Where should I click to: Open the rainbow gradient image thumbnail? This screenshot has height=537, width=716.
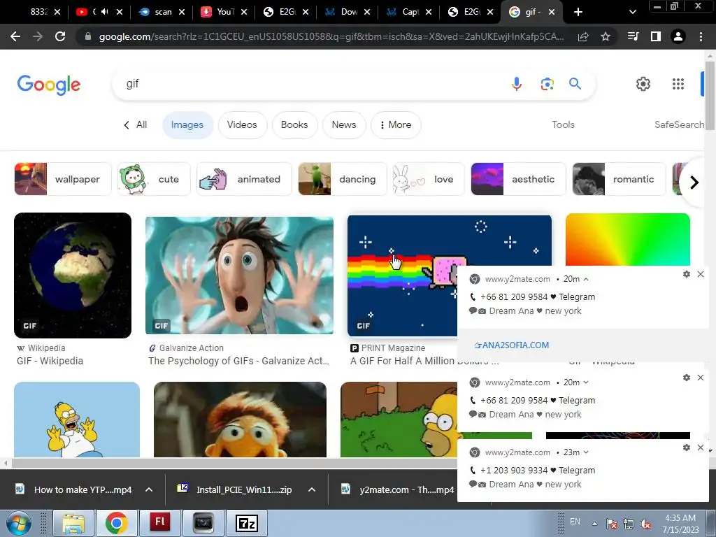[x=627, y=239]
